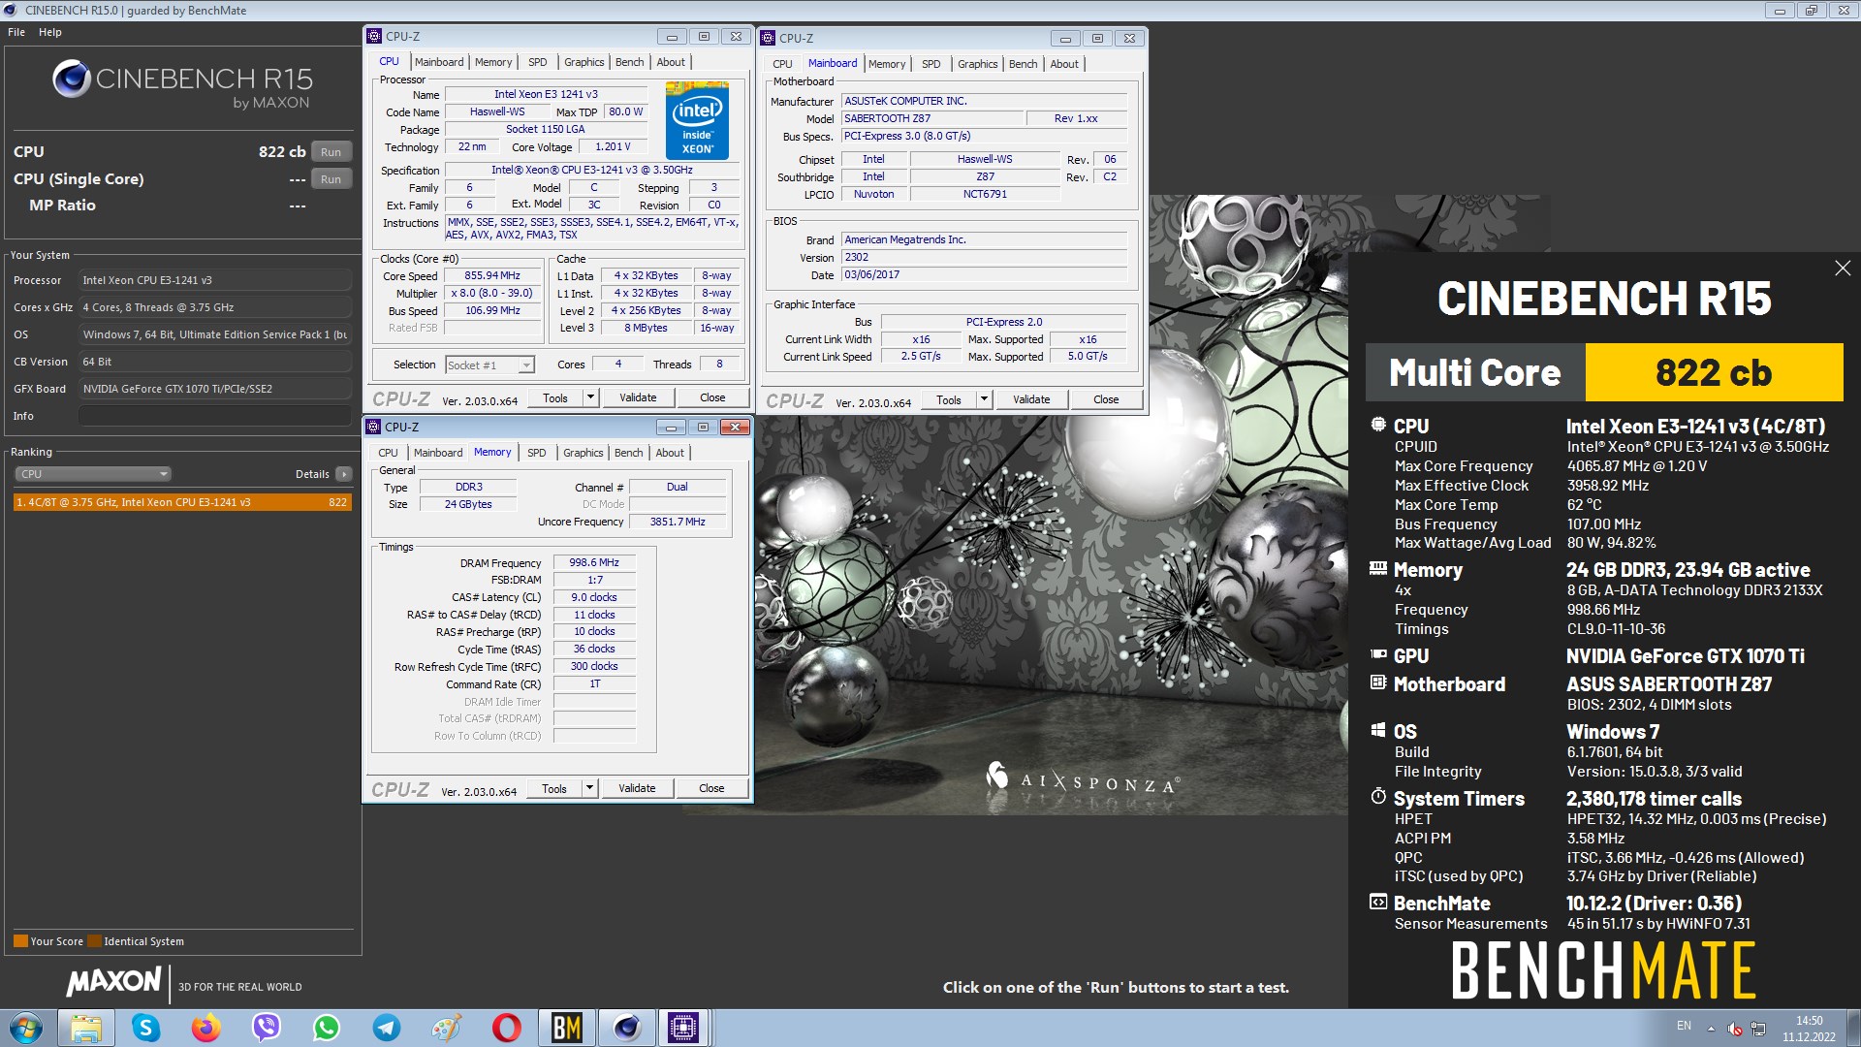Click the 822 cb Multi Core score banner

[x=1714, y=372]
